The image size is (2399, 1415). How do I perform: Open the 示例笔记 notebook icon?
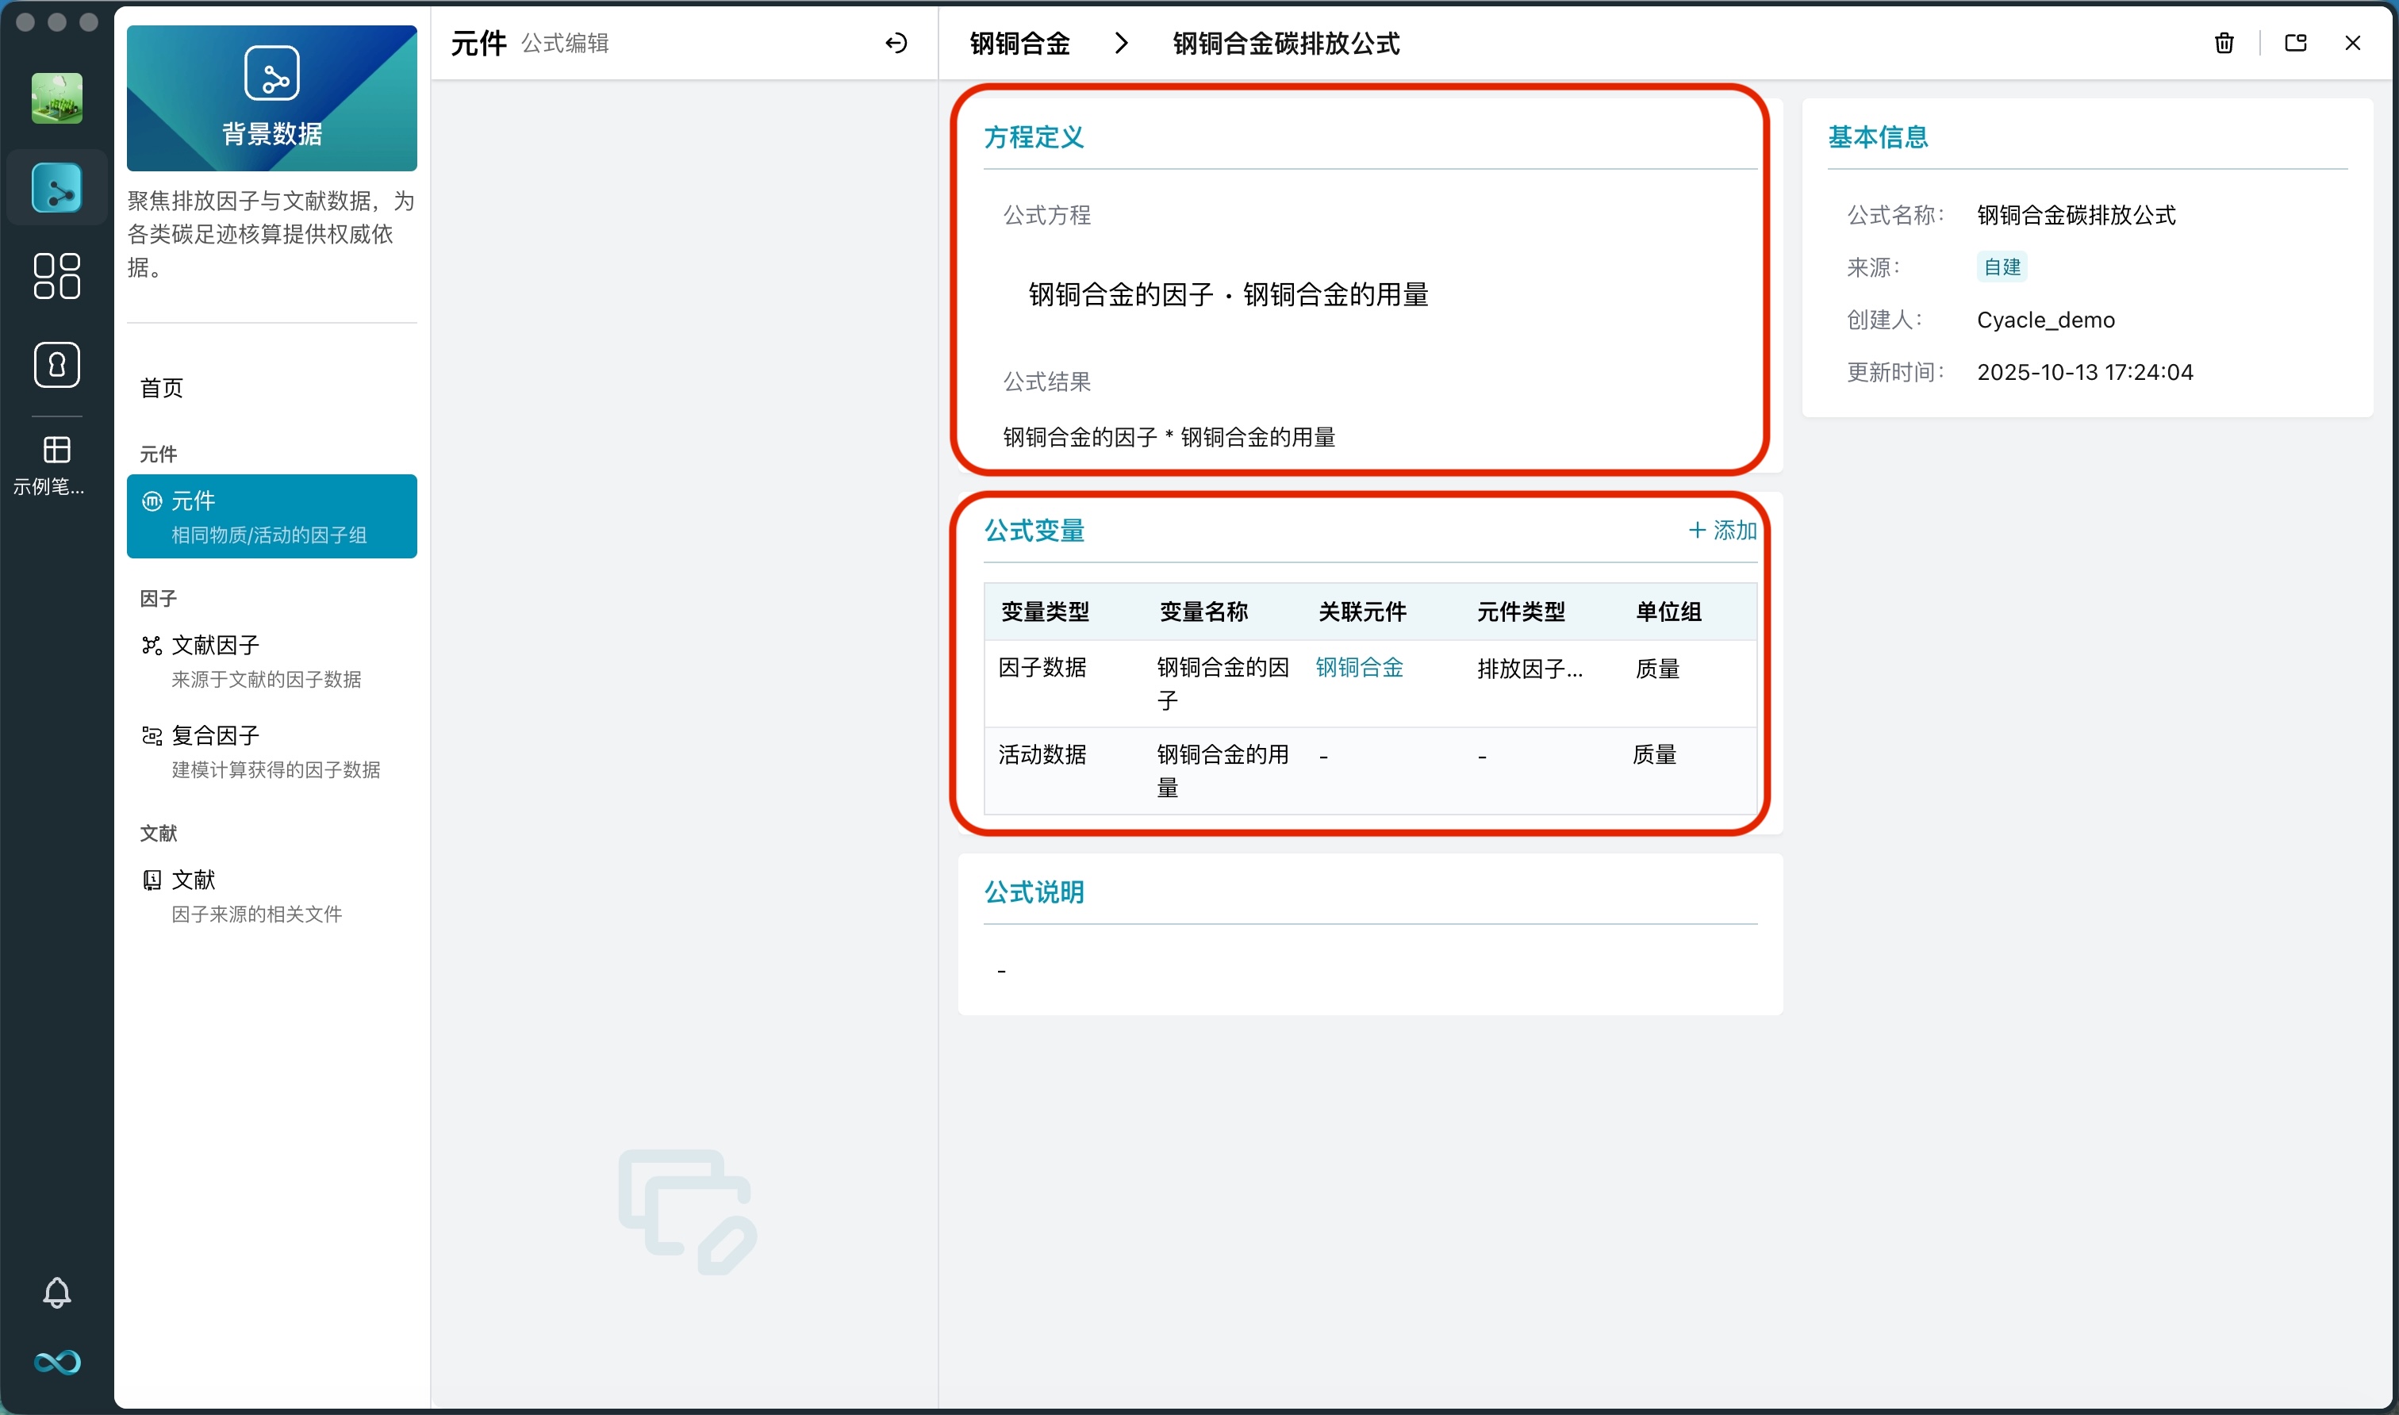pos(56,448)
